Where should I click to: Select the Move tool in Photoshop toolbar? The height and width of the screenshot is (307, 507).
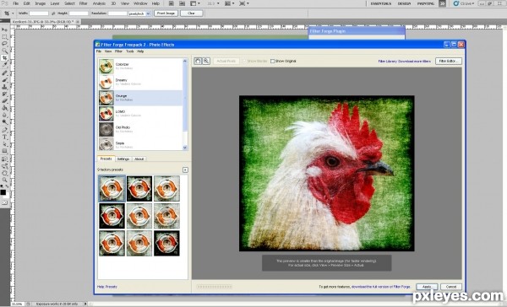tap(4, 30)
